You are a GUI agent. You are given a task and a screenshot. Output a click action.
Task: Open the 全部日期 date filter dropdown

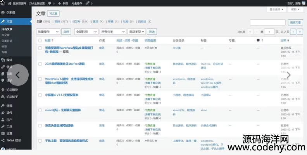pos(86,32)
